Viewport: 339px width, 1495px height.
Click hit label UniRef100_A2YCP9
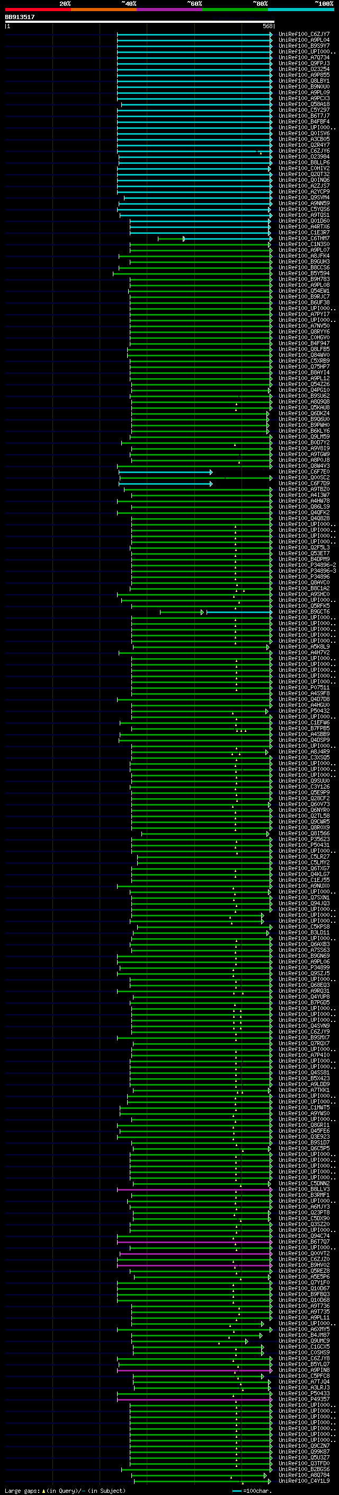pos(304,191)
